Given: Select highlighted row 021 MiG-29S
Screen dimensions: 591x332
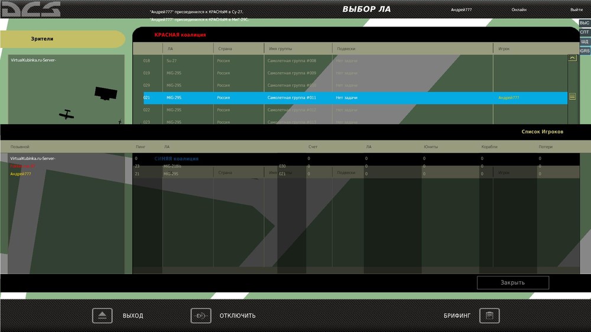Looking at the screenshot, I should coord(355,97).
